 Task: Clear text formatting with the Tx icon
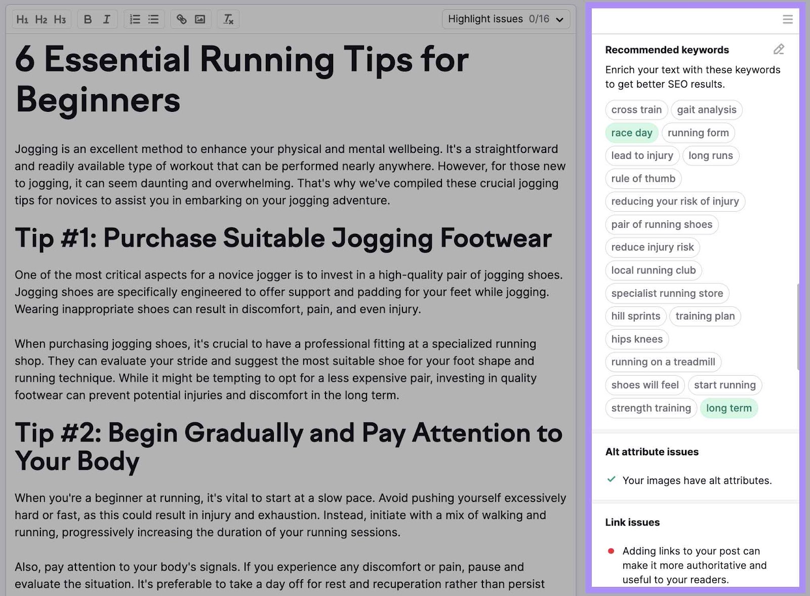tap(228, 19)
